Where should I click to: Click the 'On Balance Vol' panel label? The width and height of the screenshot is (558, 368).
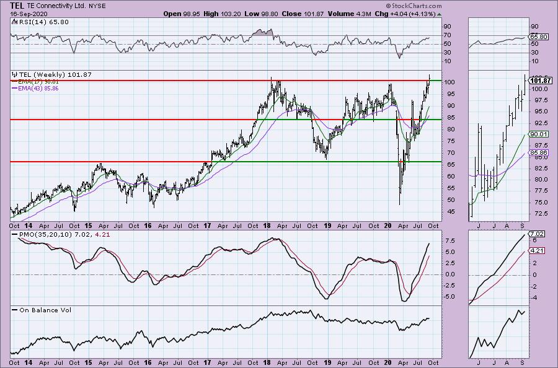[45, 310]
